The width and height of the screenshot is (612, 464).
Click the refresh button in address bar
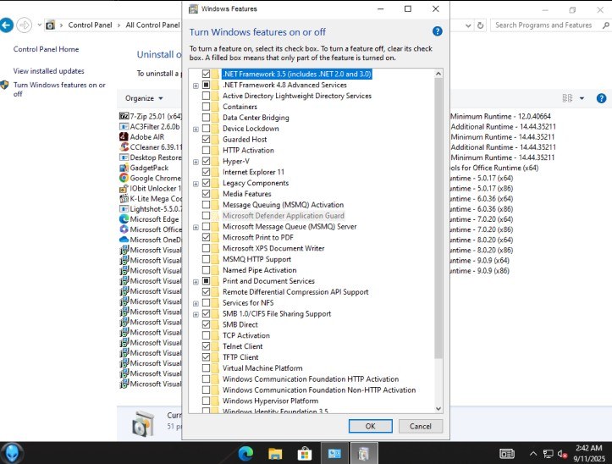[x=481, y=25]
